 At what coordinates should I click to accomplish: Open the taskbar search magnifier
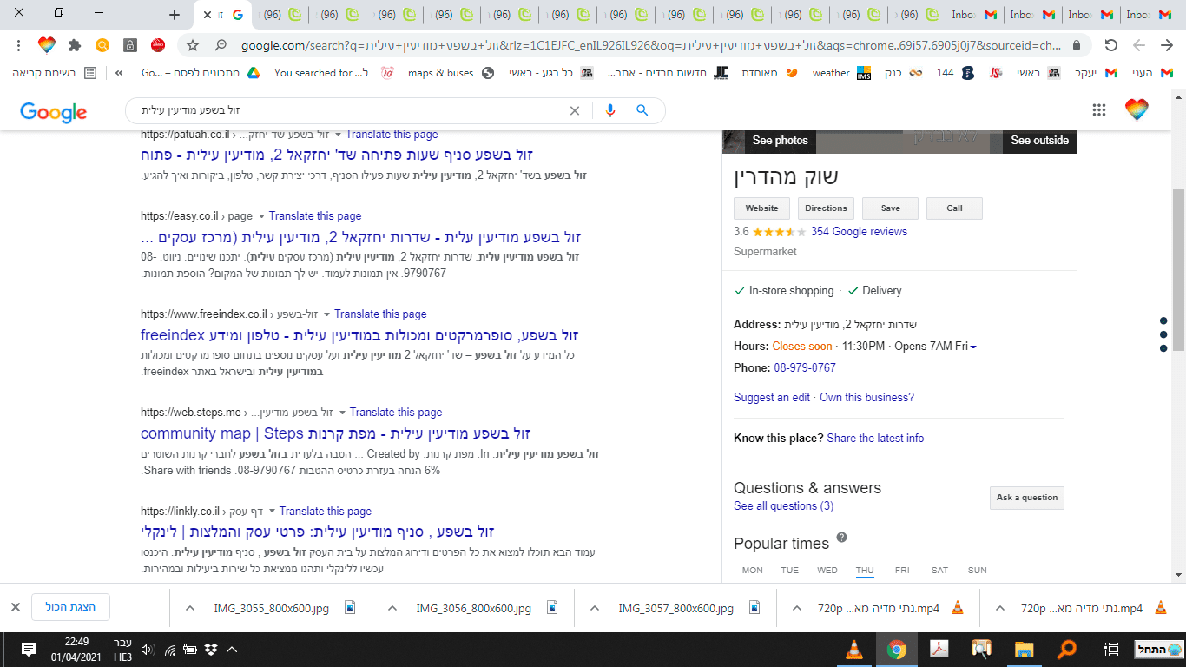(x=1067, y=649)
